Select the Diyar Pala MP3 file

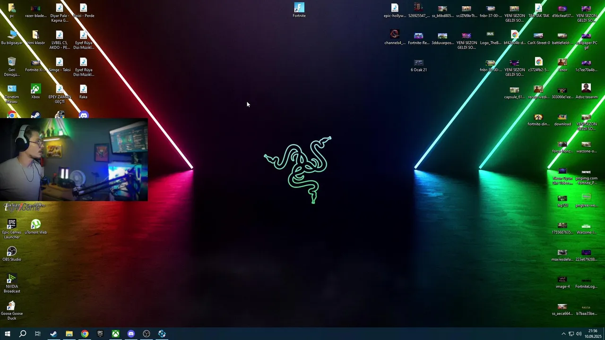(x=60, y=13)
